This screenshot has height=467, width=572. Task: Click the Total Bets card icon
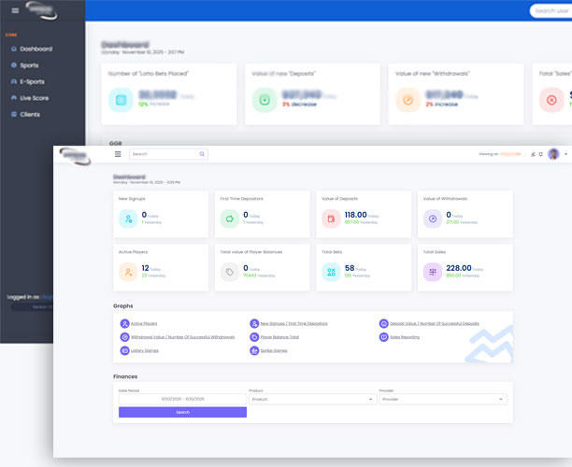[x=330, y=272]
